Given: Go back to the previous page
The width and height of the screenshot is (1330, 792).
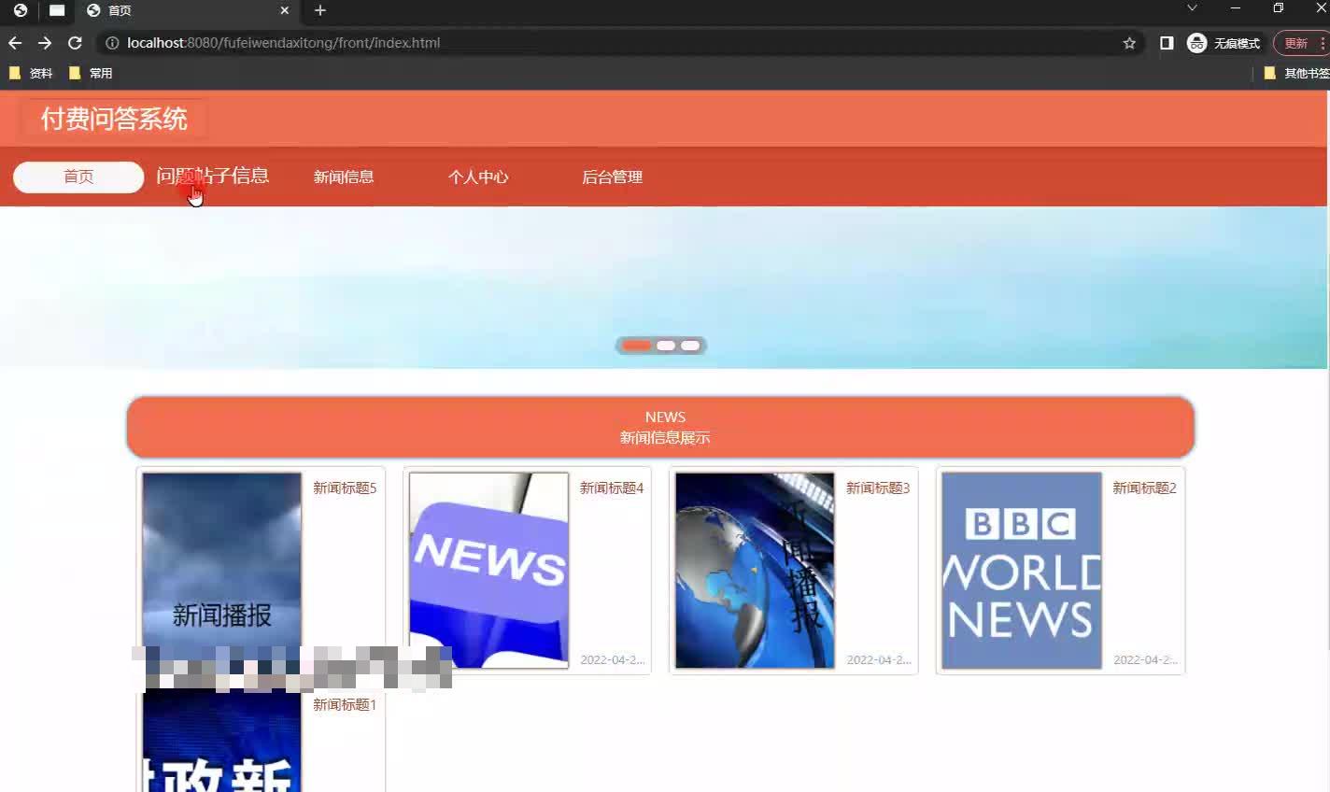Looking at the screenshot, I should (15, 43).
